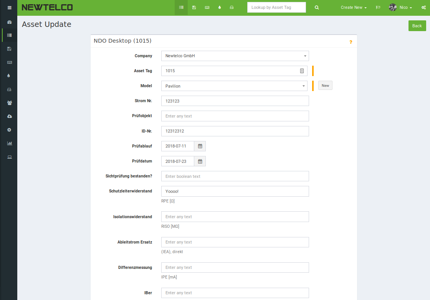Click the Prüfobjekt input field
The width and height of the screenshot is (430, 300).
tap(235, 116)
